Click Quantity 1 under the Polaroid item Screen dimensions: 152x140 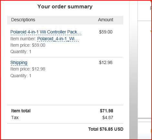(21, 52)
